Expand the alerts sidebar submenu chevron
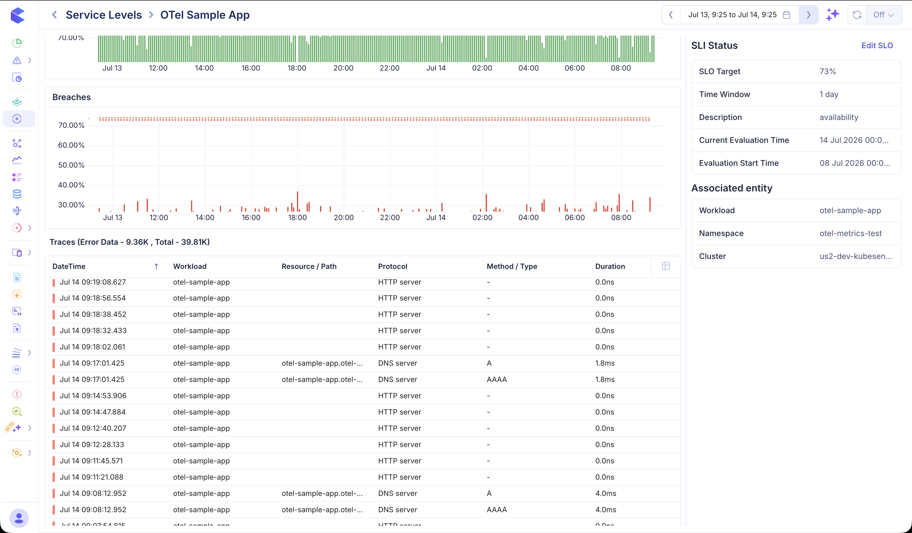This screenshot has width=912, height=533. [x=30, y=60]
